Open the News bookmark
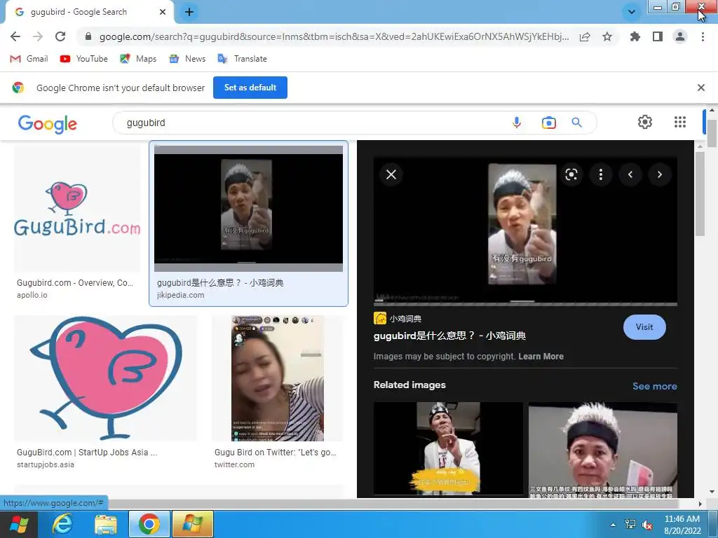The image size is (718, 538). (x=187, y=59)
